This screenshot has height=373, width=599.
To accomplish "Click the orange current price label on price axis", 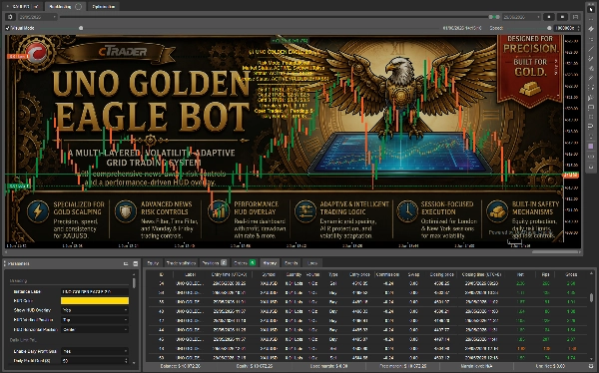I will tap(571, 175).
